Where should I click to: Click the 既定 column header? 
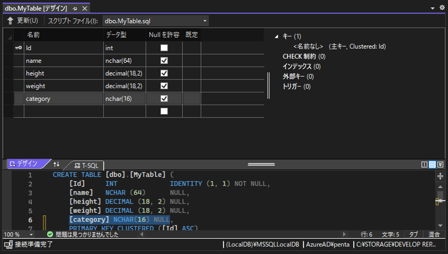coord(192,35)
